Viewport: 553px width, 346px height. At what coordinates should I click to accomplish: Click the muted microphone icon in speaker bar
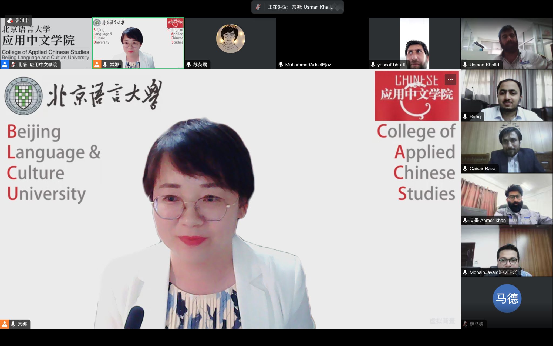tap(258, 7)
